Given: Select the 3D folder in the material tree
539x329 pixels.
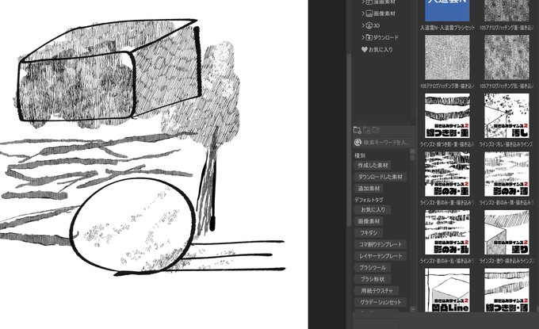Looking at the screenshot, I should click(x=377, y=25).
